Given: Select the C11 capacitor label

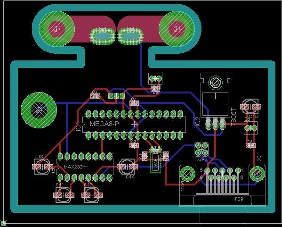Looking at the screenshot, I should pyautogui.click(x=59, y=185).
